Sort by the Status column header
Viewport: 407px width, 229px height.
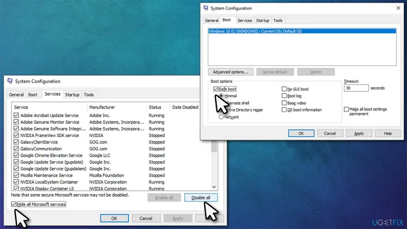point(158,107)
